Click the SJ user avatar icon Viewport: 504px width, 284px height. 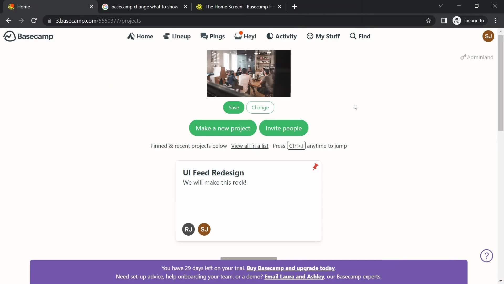[x=488, y=36]
